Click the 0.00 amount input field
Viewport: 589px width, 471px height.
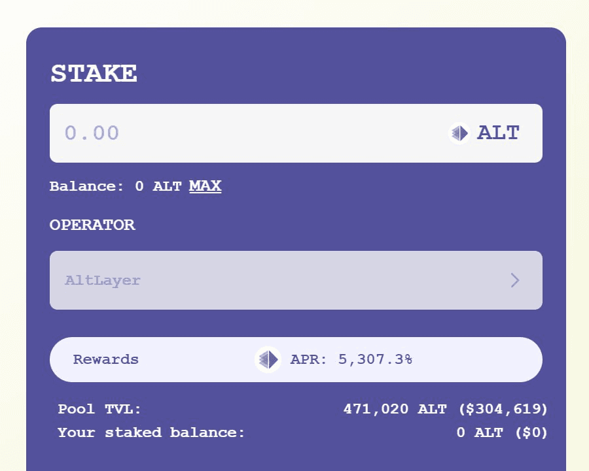coord(196,133)
